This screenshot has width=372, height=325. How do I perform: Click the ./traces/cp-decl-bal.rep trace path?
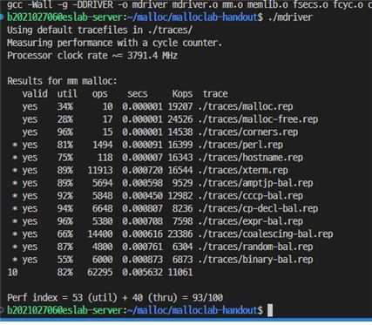tap(258, 209)
